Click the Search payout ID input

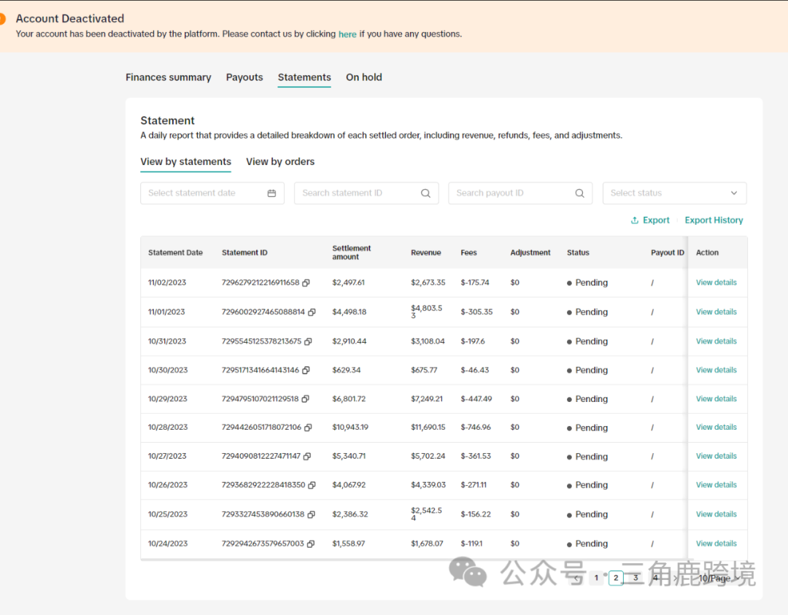pos(520,193)
